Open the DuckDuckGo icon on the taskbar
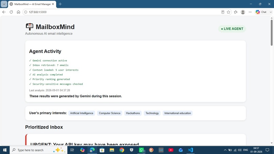The width and height of the screenshot is (274, 154). [x=151, y=150]
